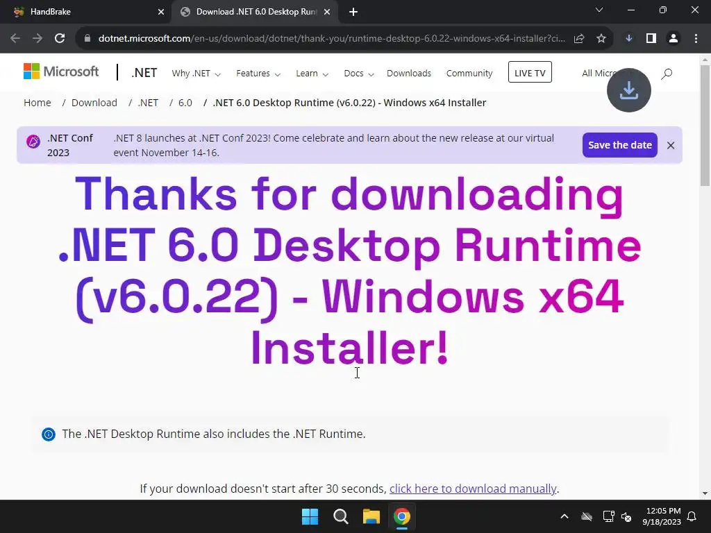Open the Chrome three-dot menu
Viewport: 711px width, 533px height.
696,39
